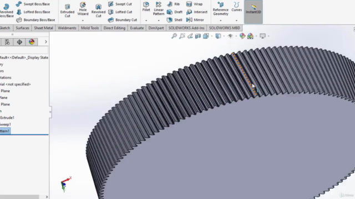Click the Previous View icon
355x199 pixels.
point(190,36)
